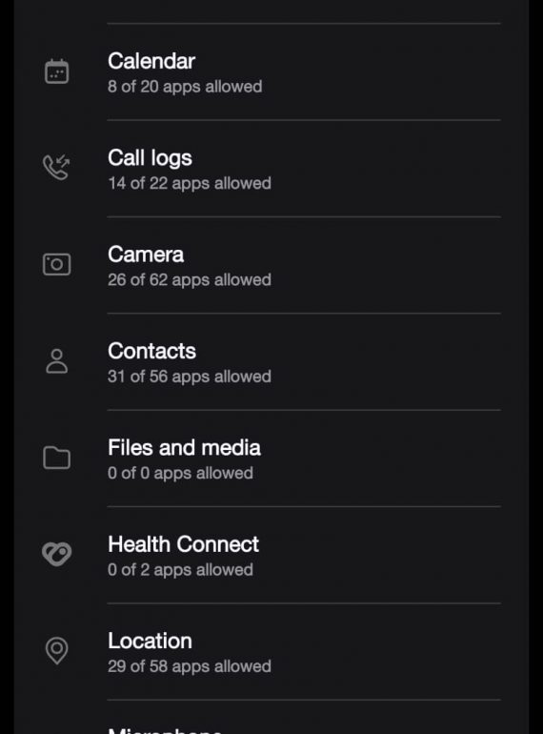Click "26 of 62 apps allowed" subtitle
543x734 pixels.
tap(190, 280)
